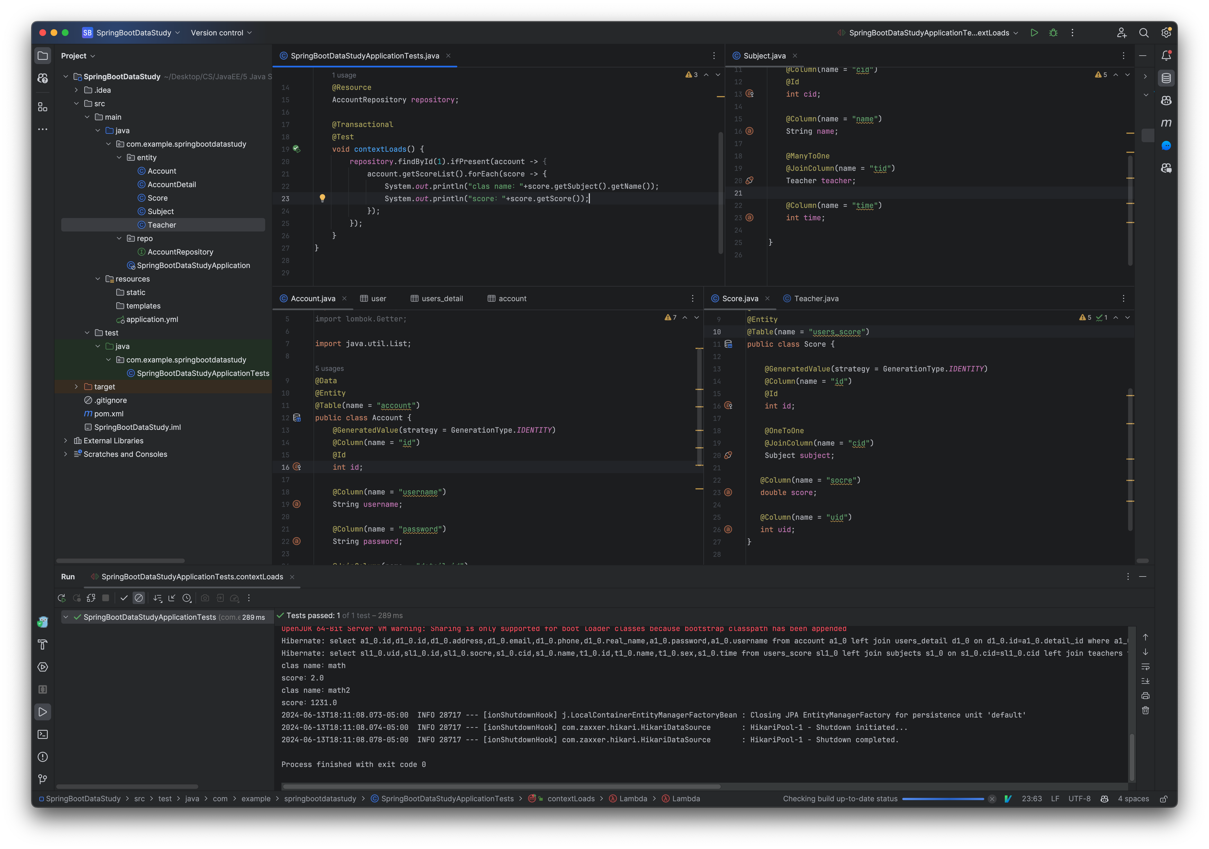The image size is (1209, 849).
Task: Expand External Libraries node
Action: [65, 441]
